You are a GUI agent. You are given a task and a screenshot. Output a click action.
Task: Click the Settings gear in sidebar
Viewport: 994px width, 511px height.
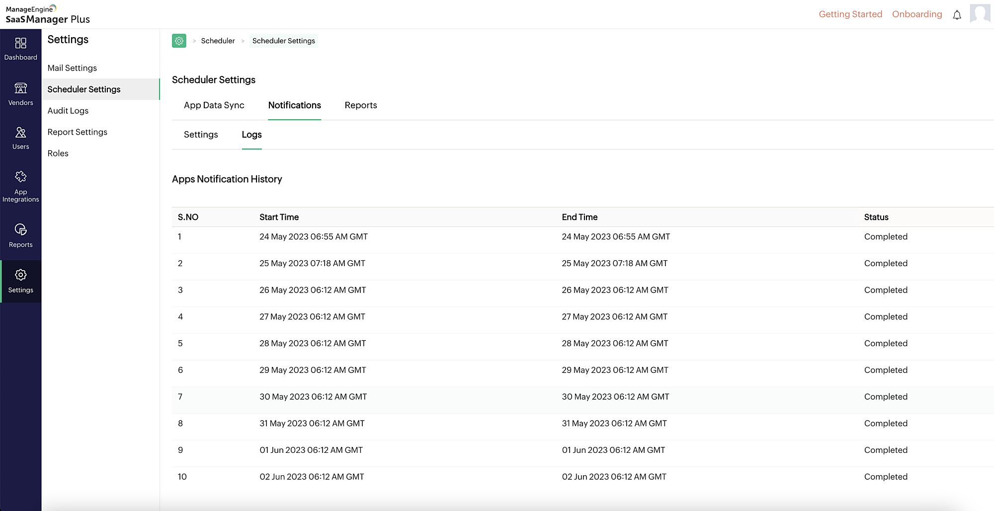20,275
